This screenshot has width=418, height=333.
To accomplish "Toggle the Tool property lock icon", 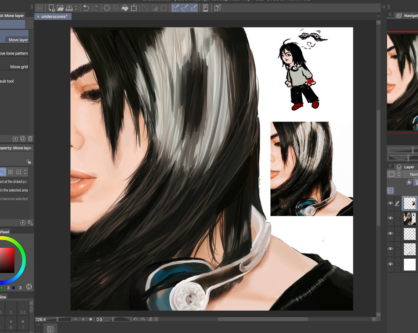I will (x=29, y=162).
